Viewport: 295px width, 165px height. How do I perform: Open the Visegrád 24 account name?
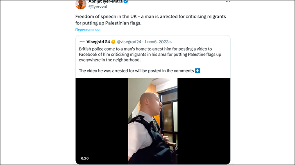click(98, 42)
